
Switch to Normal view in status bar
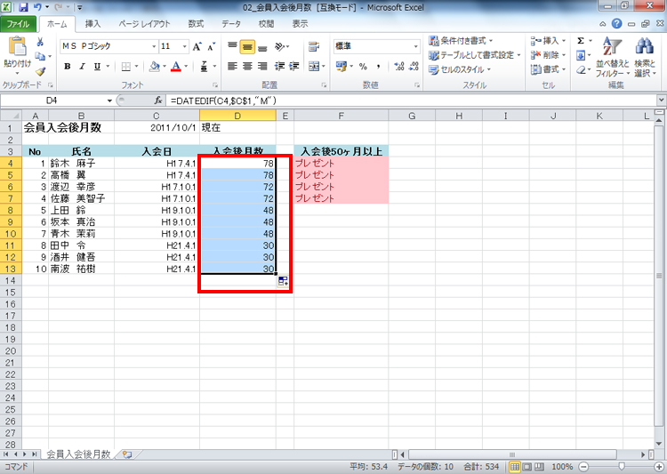click(x=515, y=467)
